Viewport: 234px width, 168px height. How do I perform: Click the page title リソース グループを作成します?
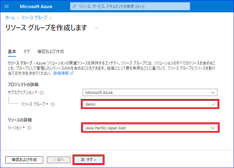point(46,28)
